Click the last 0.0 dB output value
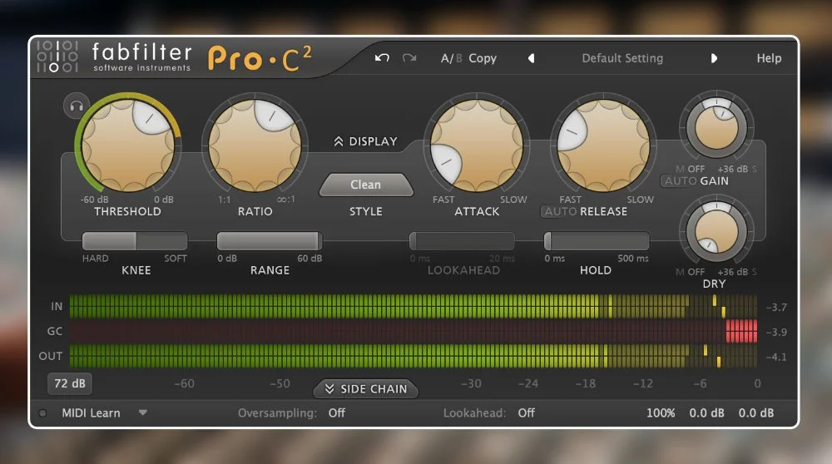The width and height of the screenshot is (832, 464). (756, 412)
